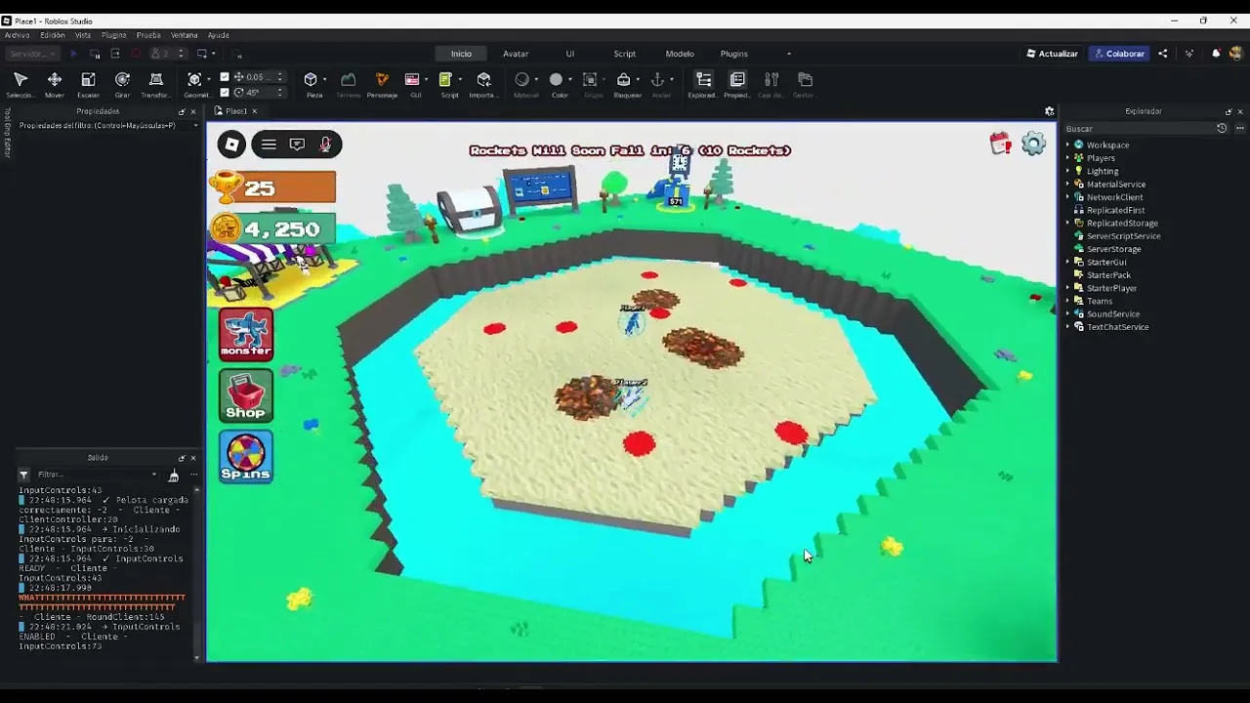Open the in-game Shop
This screenshot has width=1250, height=703.
click(246, 395)
